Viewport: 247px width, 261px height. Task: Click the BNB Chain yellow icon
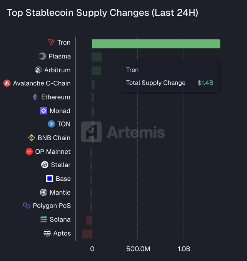[x=32, y=138]
